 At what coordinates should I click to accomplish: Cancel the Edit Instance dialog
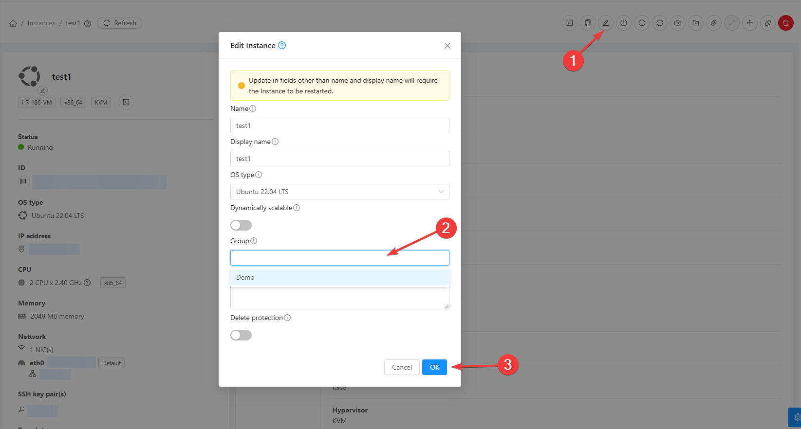[x=402, y=367]
